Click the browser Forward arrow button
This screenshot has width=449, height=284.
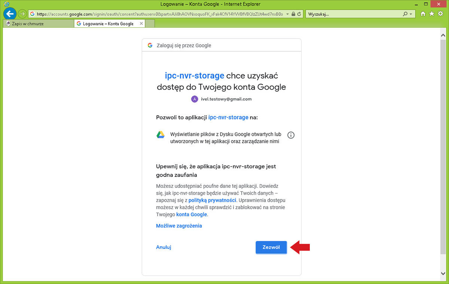[22, 14]
